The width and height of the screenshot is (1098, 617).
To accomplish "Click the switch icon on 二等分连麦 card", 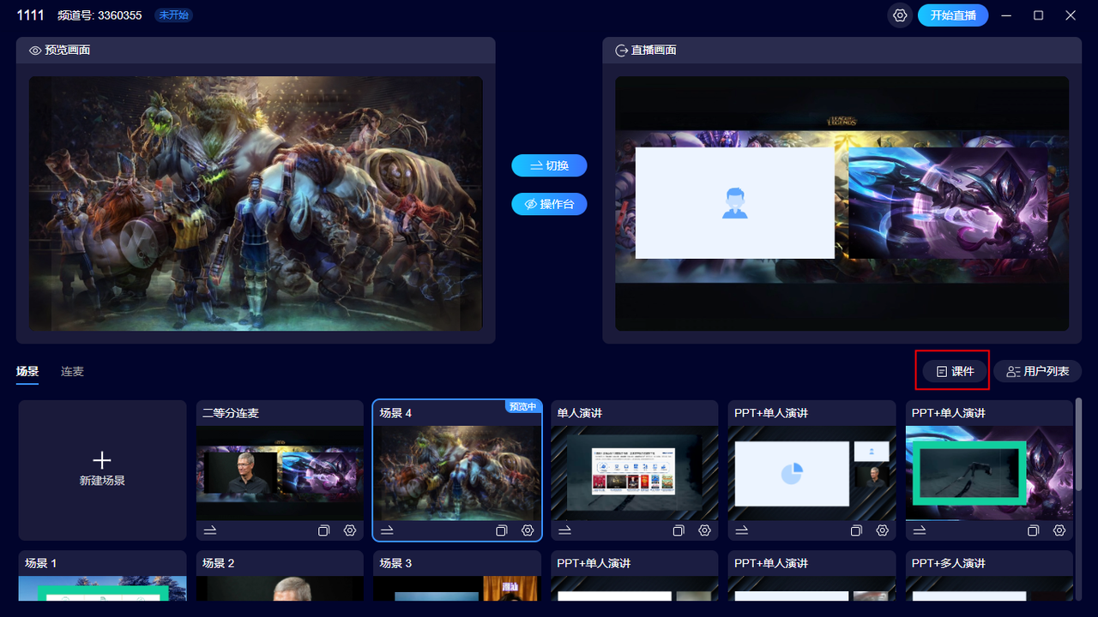I will click(210, 530).
